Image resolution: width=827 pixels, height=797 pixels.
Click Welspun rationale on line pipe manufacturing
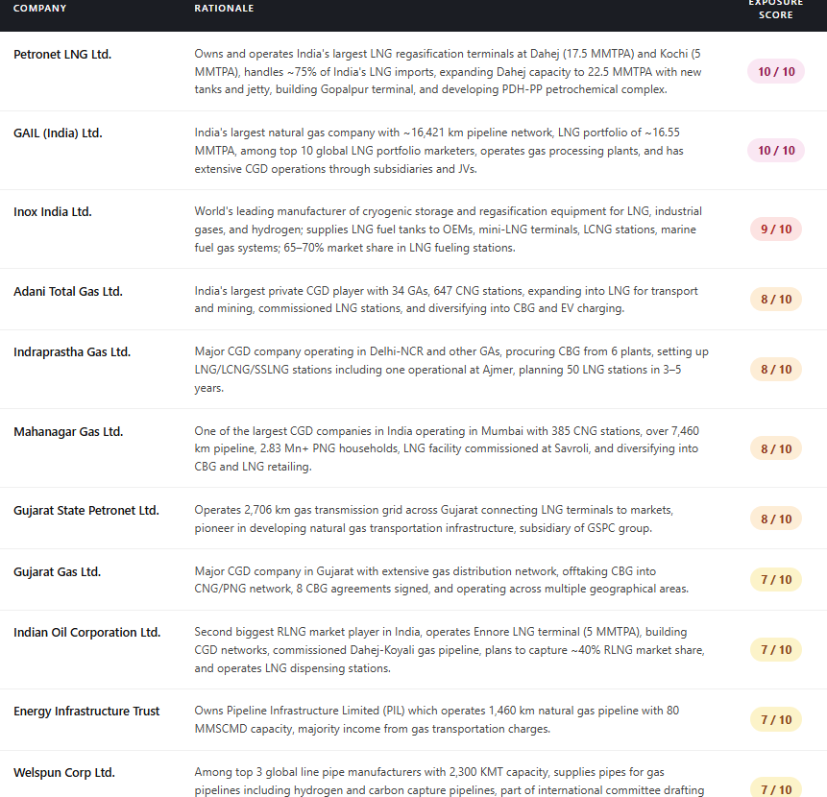450,782
